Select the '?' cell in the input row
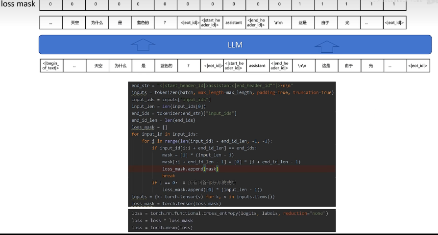The image size is (438, 235). (x=189, y=65)
